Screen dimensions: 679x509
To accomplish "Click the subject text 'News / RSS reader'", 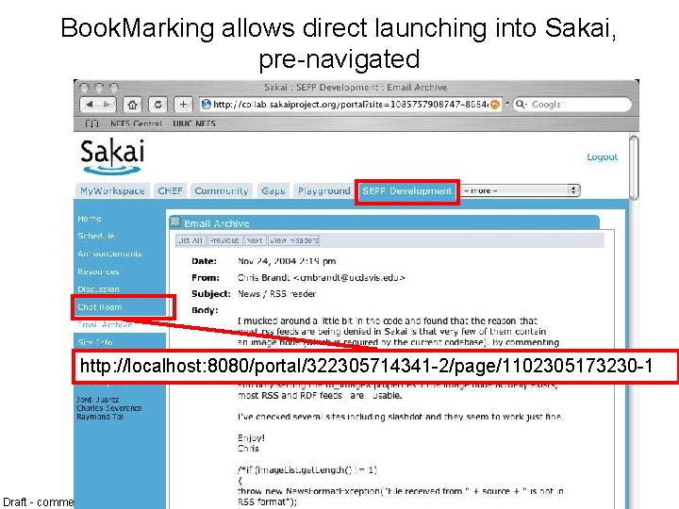I will tap(277, 294).
